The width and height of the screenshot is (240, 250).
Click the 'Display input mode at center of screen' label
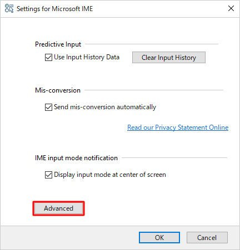(x=110, y=175)
